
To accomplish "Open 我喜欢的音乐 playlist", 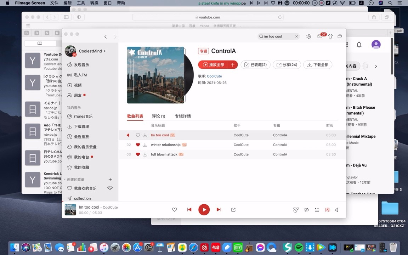I will (85, 188).
